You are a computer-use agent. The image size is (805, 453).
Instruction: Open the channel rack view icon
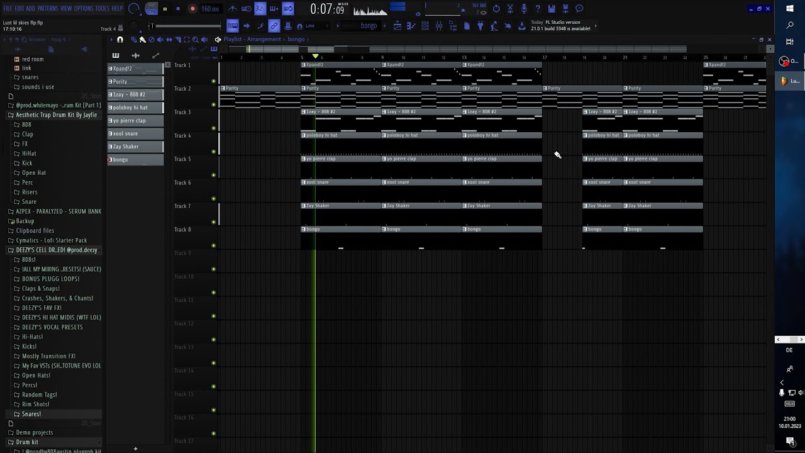425,26
